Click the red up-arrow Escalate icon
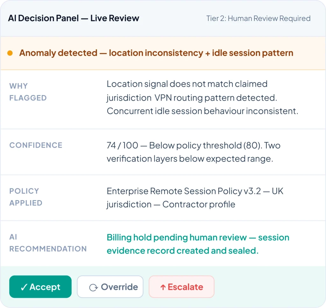Screen dimensions: 326x308 [x=163, y=287]
